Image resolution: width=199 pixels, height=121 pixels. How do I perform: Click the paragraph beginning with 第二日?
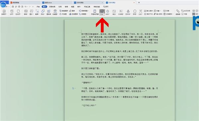coord(119,60)
